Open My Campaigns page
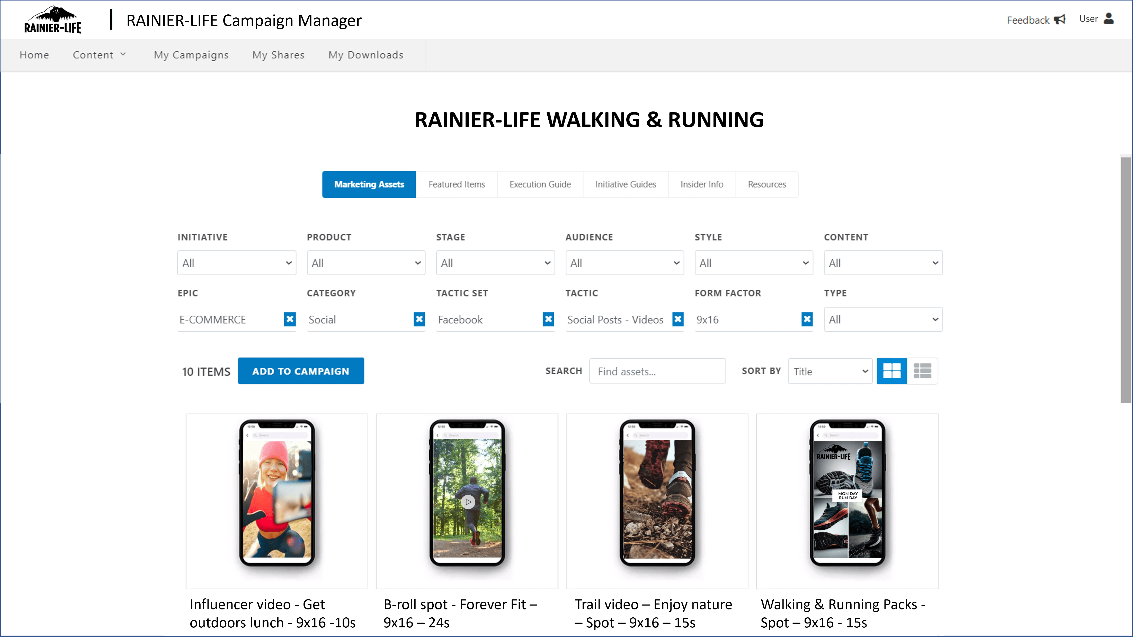 click(191, 55)
